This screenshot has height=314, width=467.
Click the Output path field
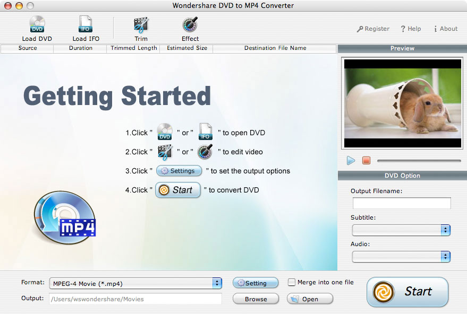(x=135, y=299)
